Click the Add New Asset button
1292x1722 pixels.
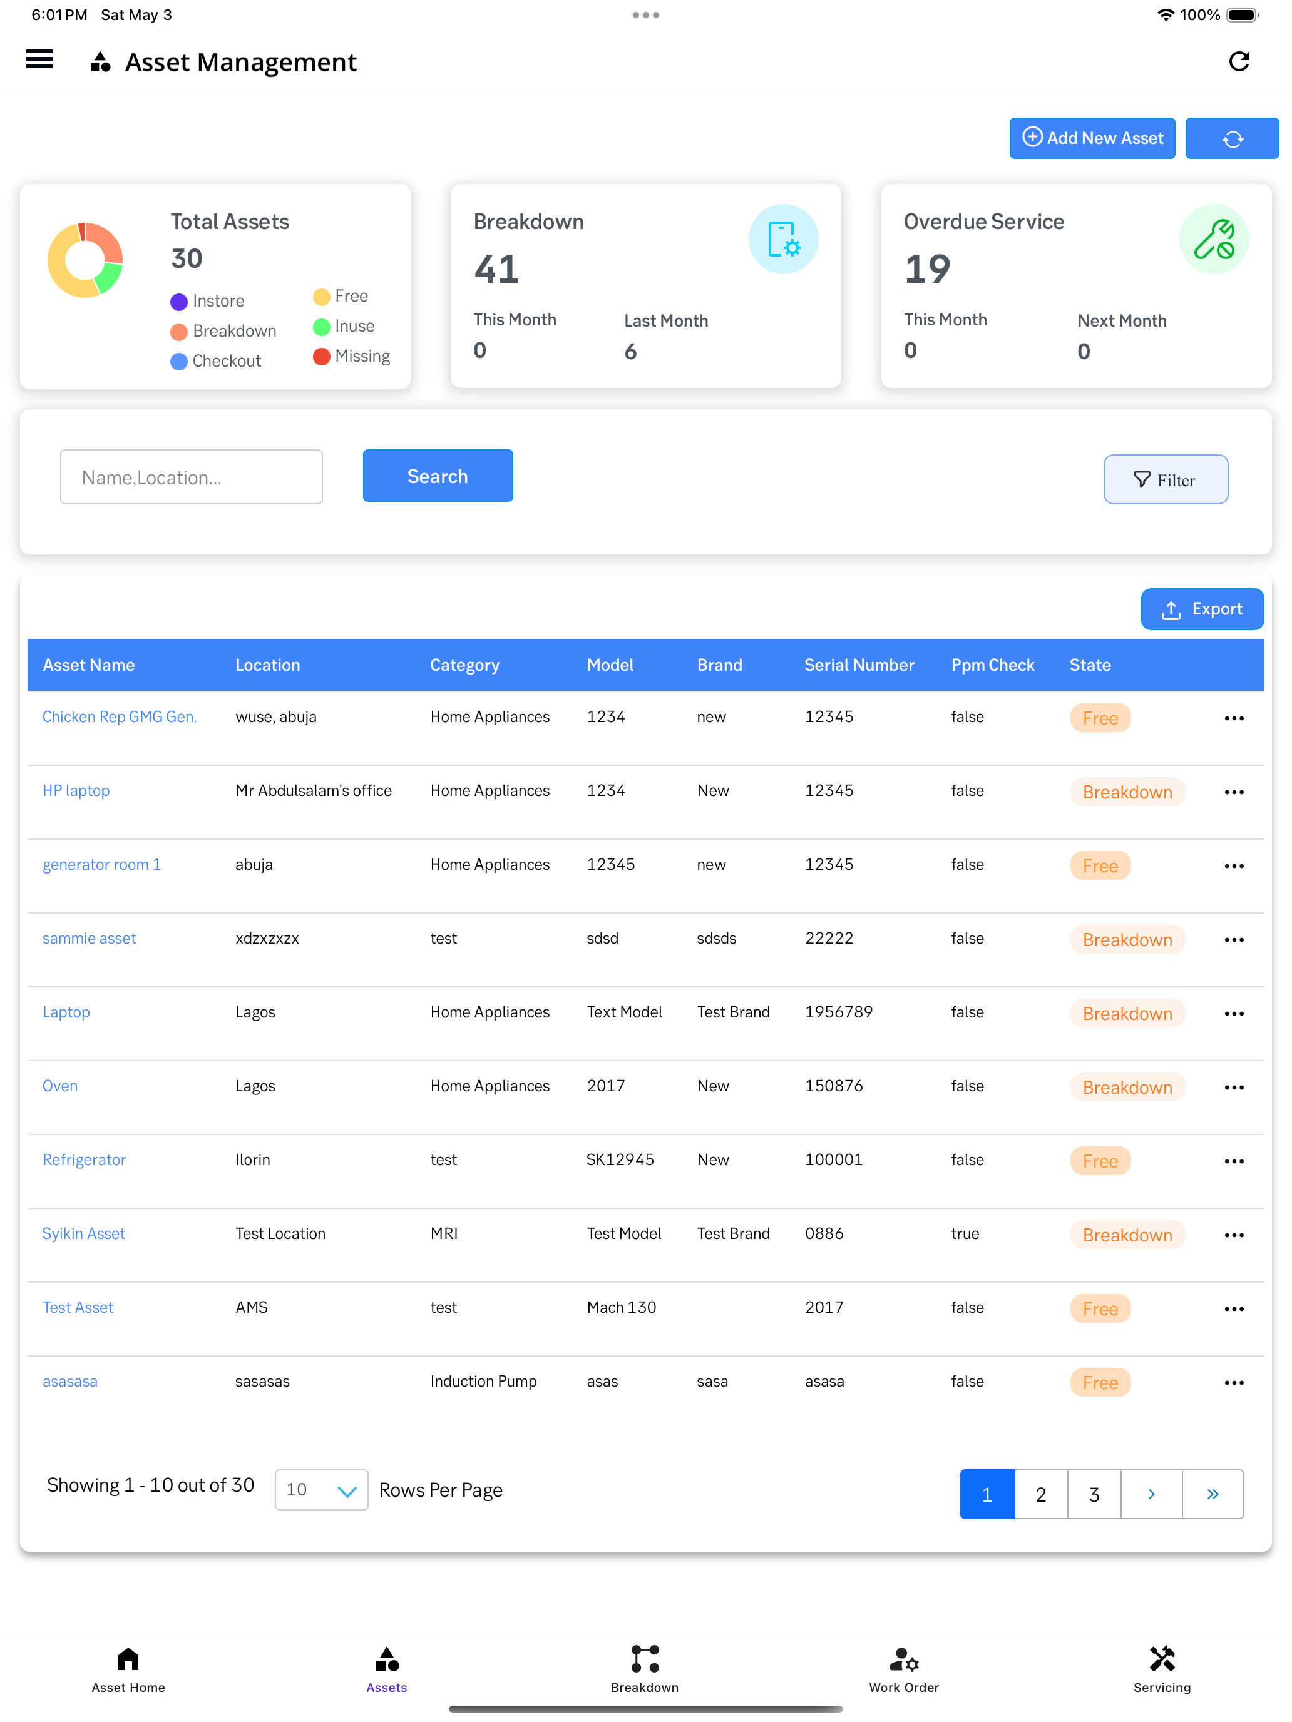click(x=1092, y=138)
